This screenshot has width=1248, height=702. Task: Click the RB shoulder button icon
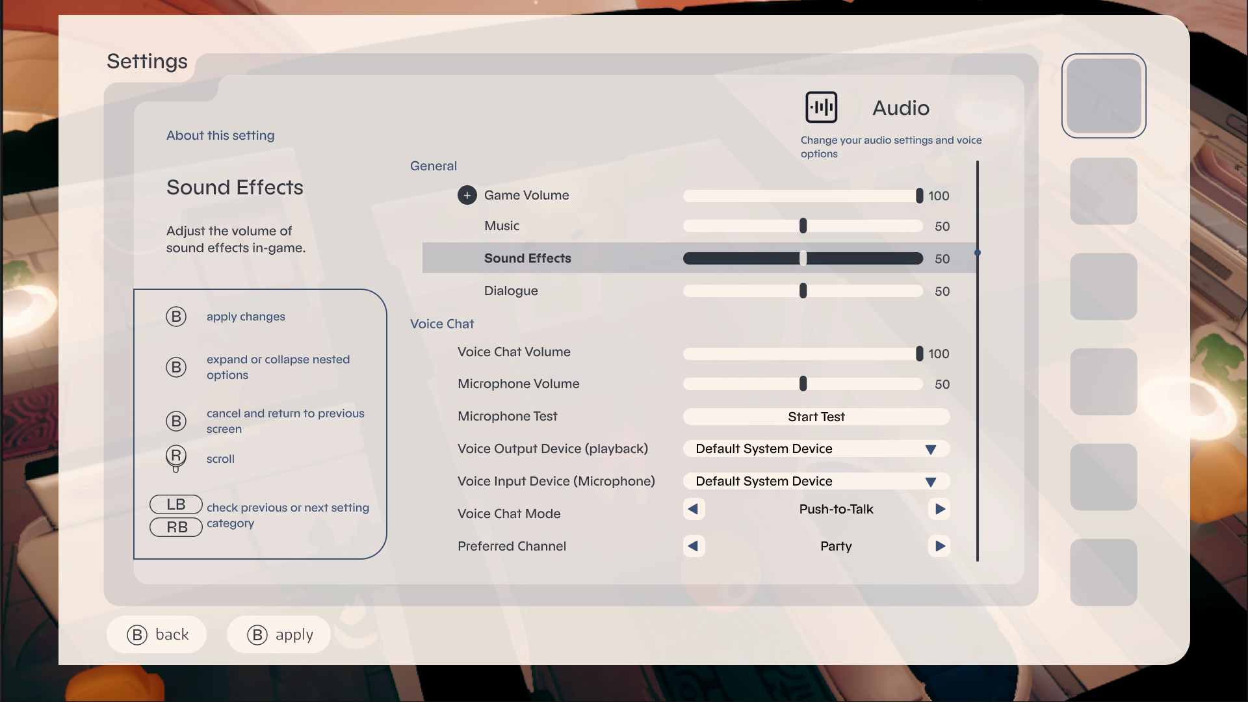(x=175, y=527)
